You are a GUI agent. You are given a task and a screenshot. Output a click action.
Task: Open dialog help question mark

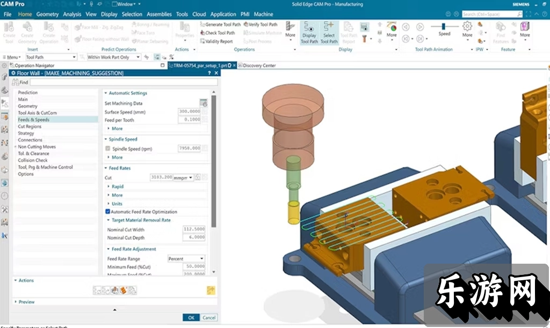click(x=209, y=73)
